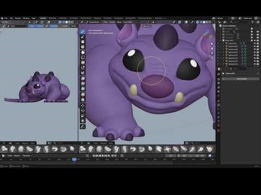Select the Box Hide tool
The image size is (261, 195).
(83, 57)
